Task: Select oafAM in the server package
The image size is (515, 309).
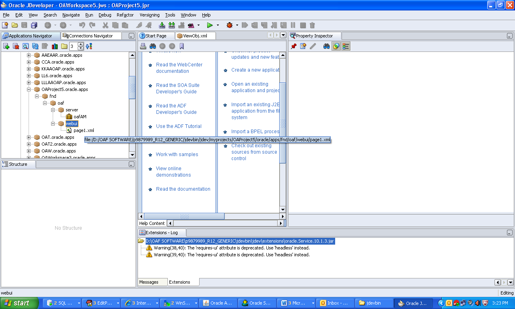Action: pos(80,117)
